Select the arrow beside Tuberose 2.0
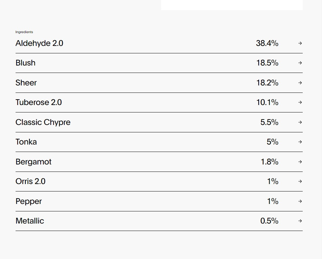The height and width of the screenshot is (259, 322). click(300, 102)
